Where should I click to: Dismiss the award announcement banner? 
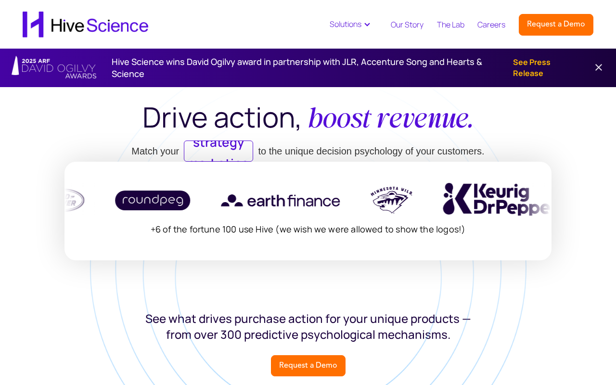point(598,67)
